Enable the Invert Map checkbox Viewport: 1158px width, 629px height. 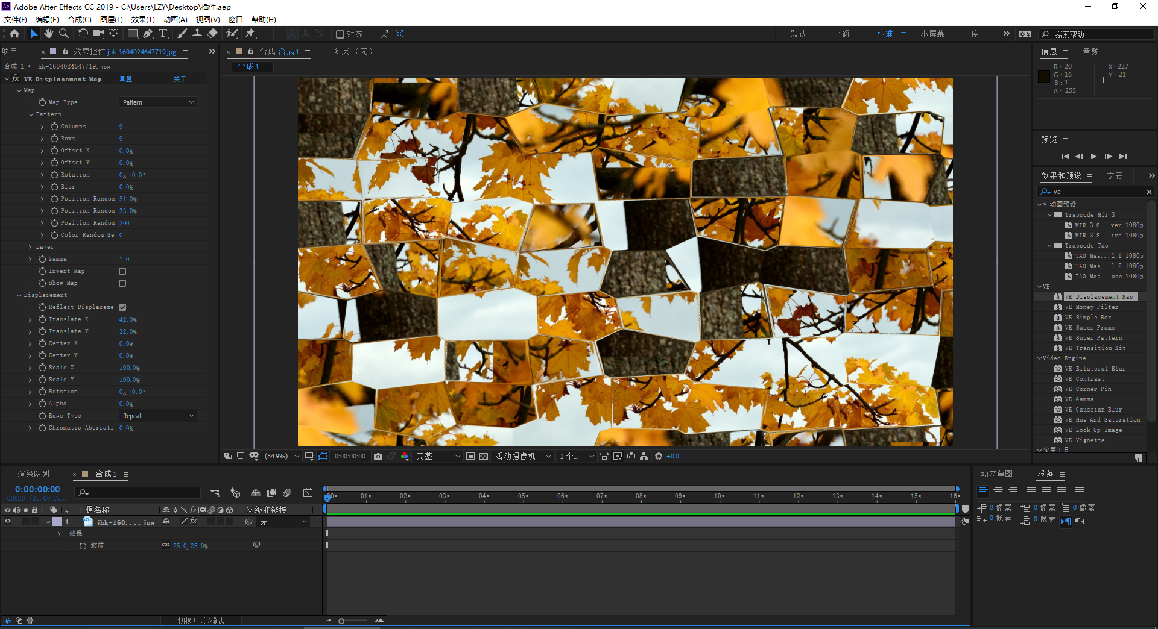click(122, 271)
